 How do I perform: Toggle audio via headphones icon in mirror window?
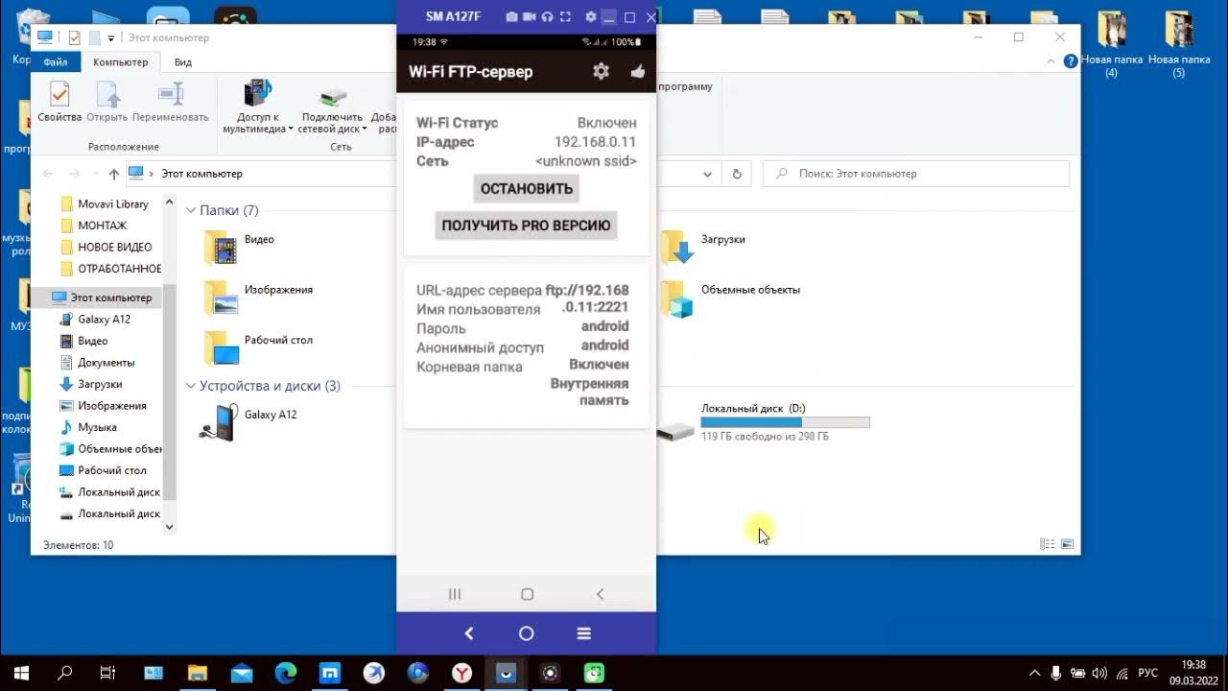(547, 16)
